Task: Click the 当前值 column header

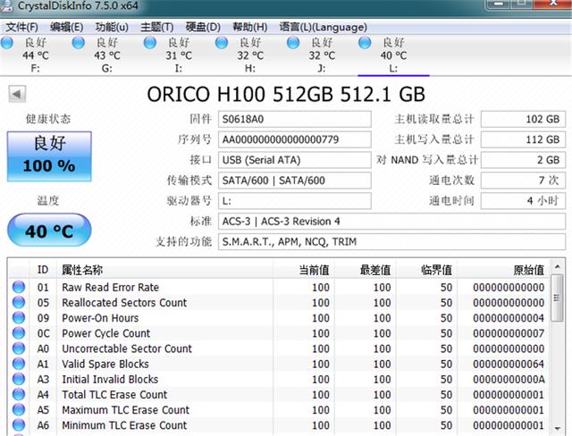Action: tap(304, 270)
